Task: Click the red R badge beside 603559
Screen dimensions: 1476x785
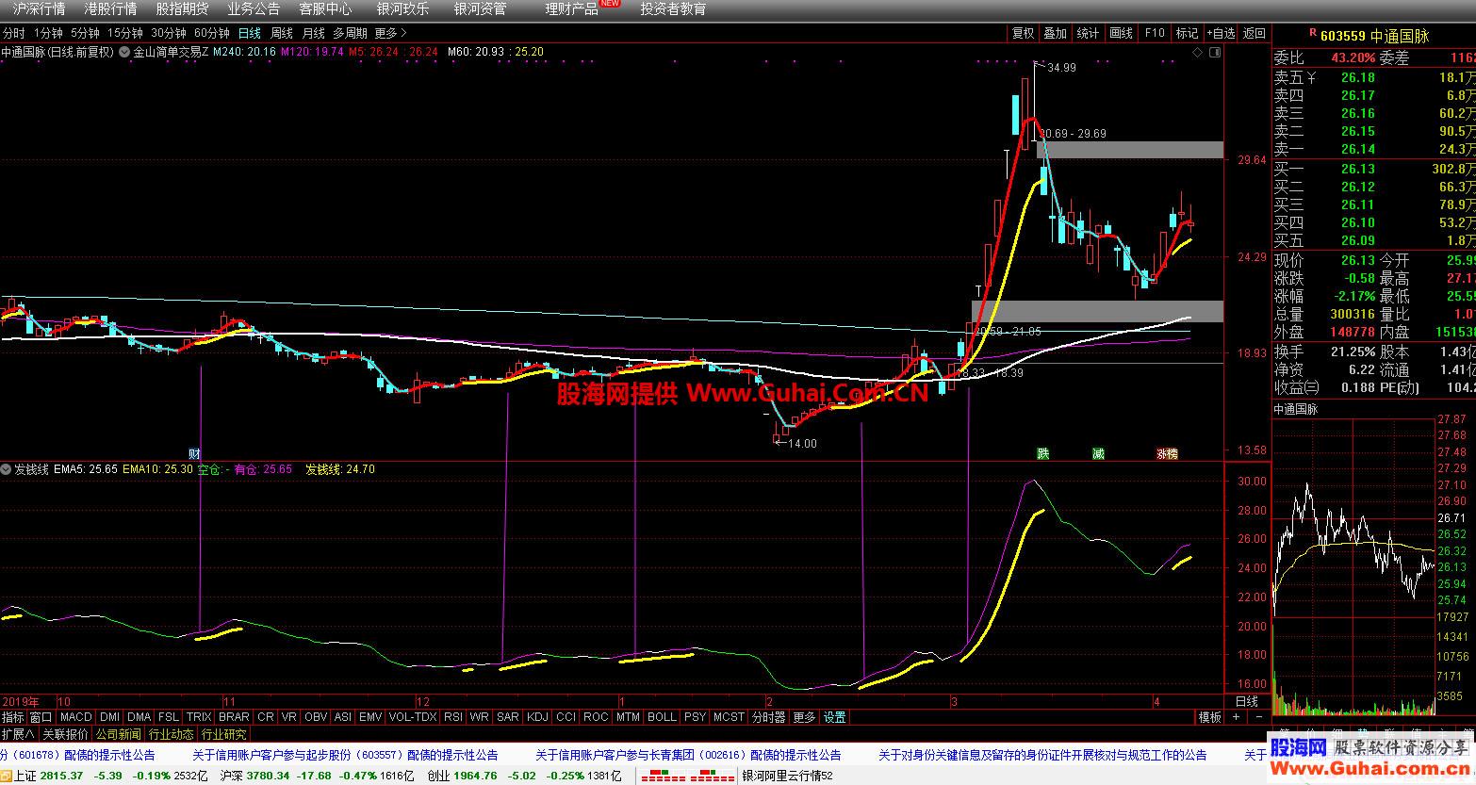Action: pos(1312,33)
